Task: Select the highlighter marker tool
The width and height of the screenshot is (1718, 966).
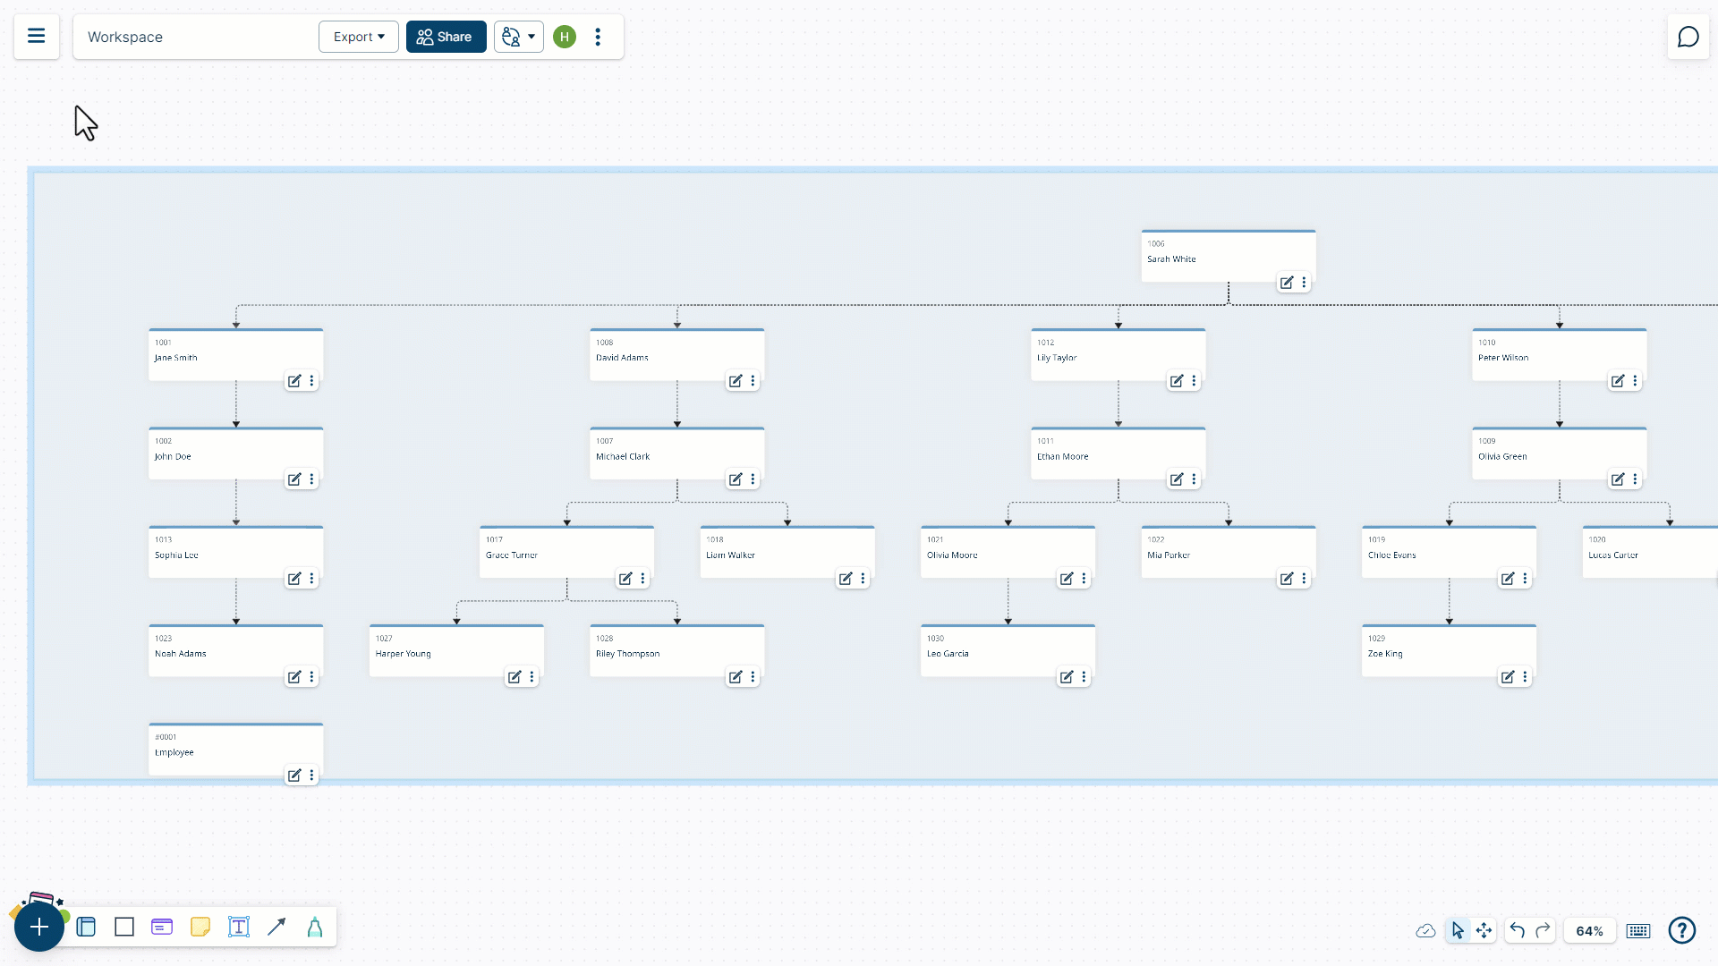Action: coord(315,927)
